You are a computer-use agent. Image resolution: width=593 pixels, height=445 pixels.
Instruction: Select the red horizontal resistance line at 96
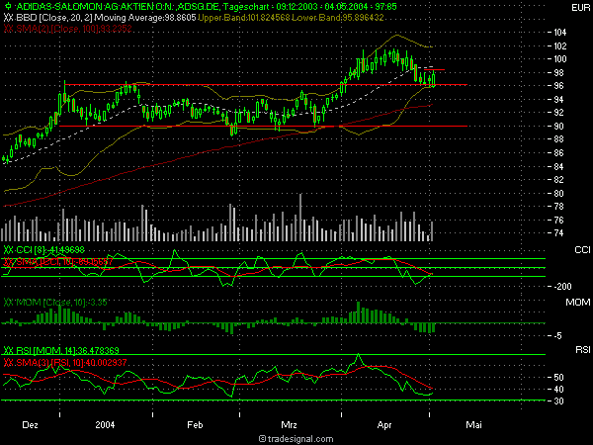point(266,85)
